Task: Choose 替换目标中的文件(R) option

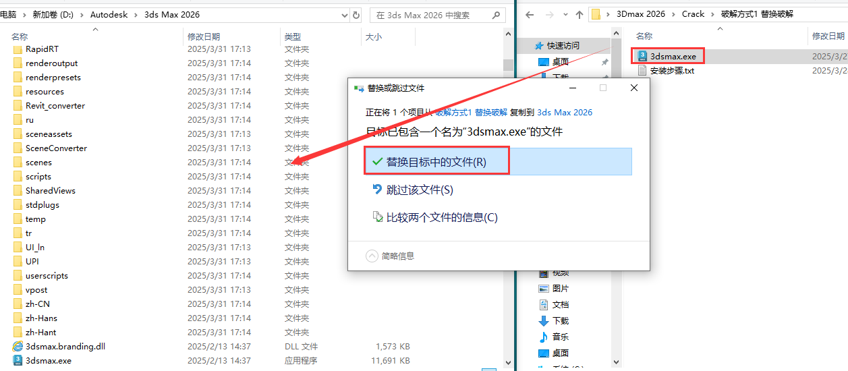Action: pos(498,162)
